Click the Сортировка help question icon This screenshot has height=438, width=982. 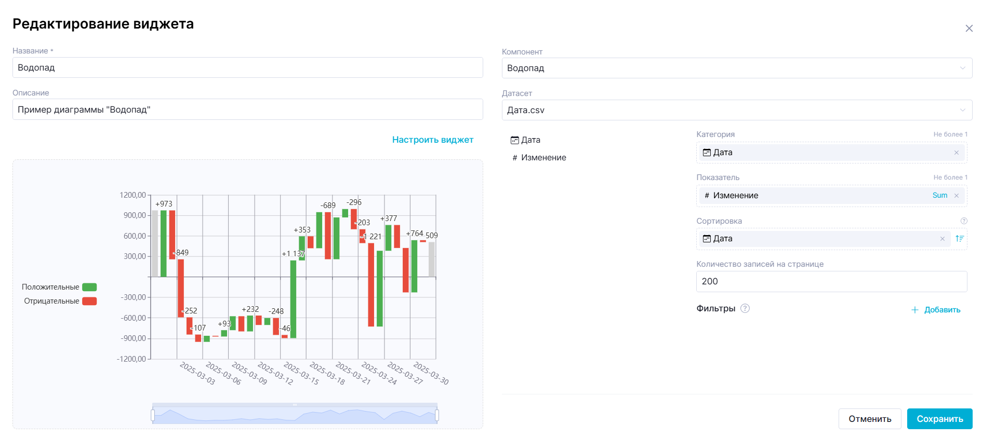tap(964, 221)
